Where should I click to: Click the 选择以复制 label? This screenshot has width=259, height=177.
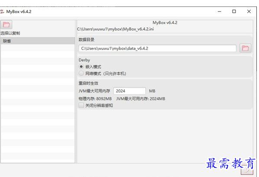[x=10, y=33]
